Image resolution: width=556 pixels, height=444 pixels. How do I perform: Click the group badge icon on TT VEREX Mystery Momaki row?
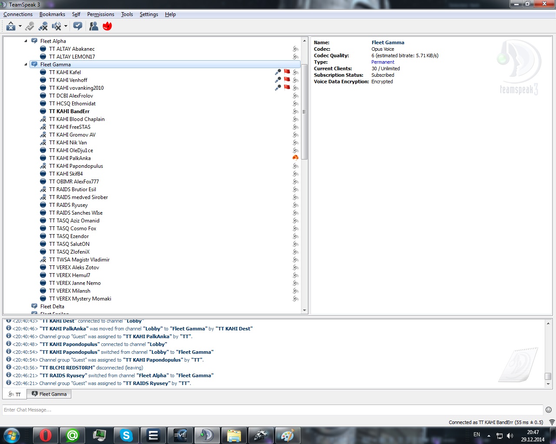[x=295, y=299]
